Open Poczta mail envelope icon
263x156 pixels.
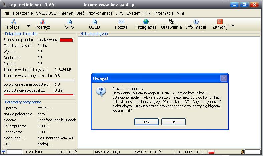coord(121,22)
